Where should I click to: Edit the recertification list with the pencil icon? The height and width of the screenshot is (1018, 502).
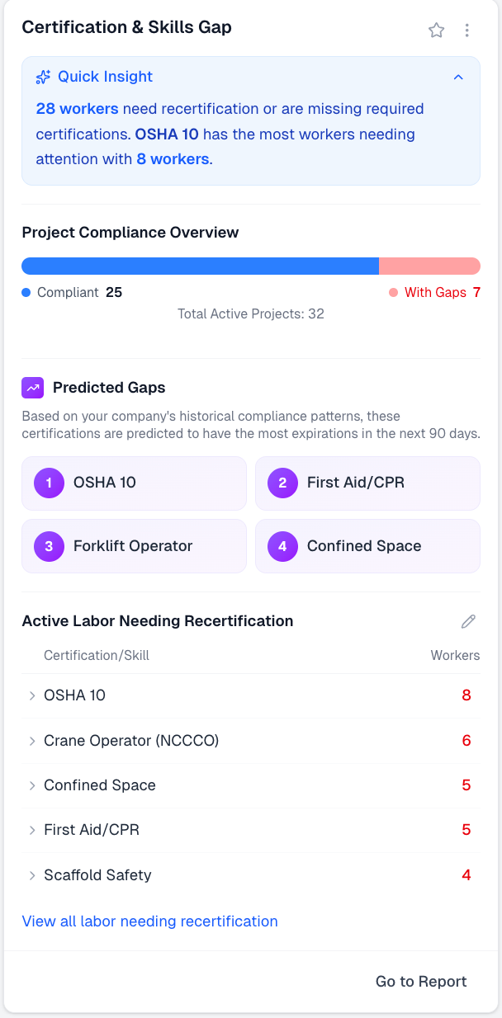[468, 621]
